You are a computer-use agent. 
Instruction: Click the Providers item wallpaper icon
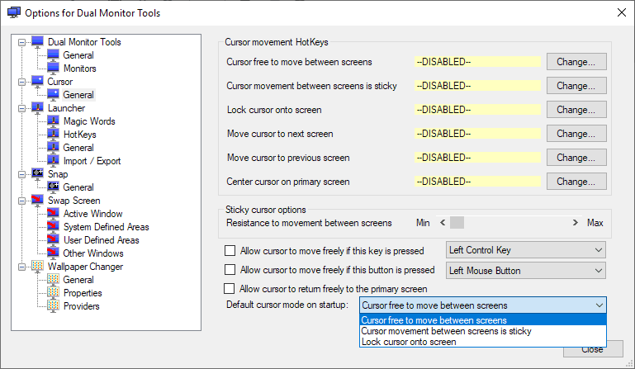coord(53,305)
